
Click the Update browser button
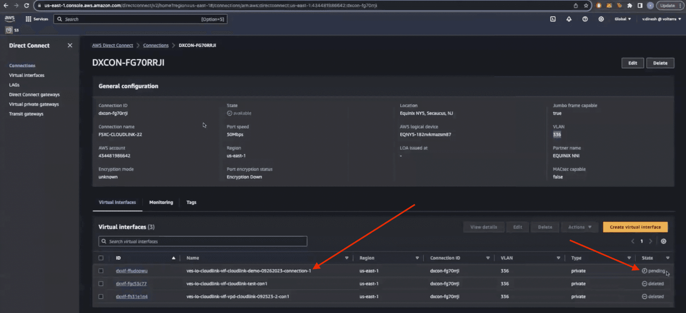pyautogui.click(x=670, y=6)
